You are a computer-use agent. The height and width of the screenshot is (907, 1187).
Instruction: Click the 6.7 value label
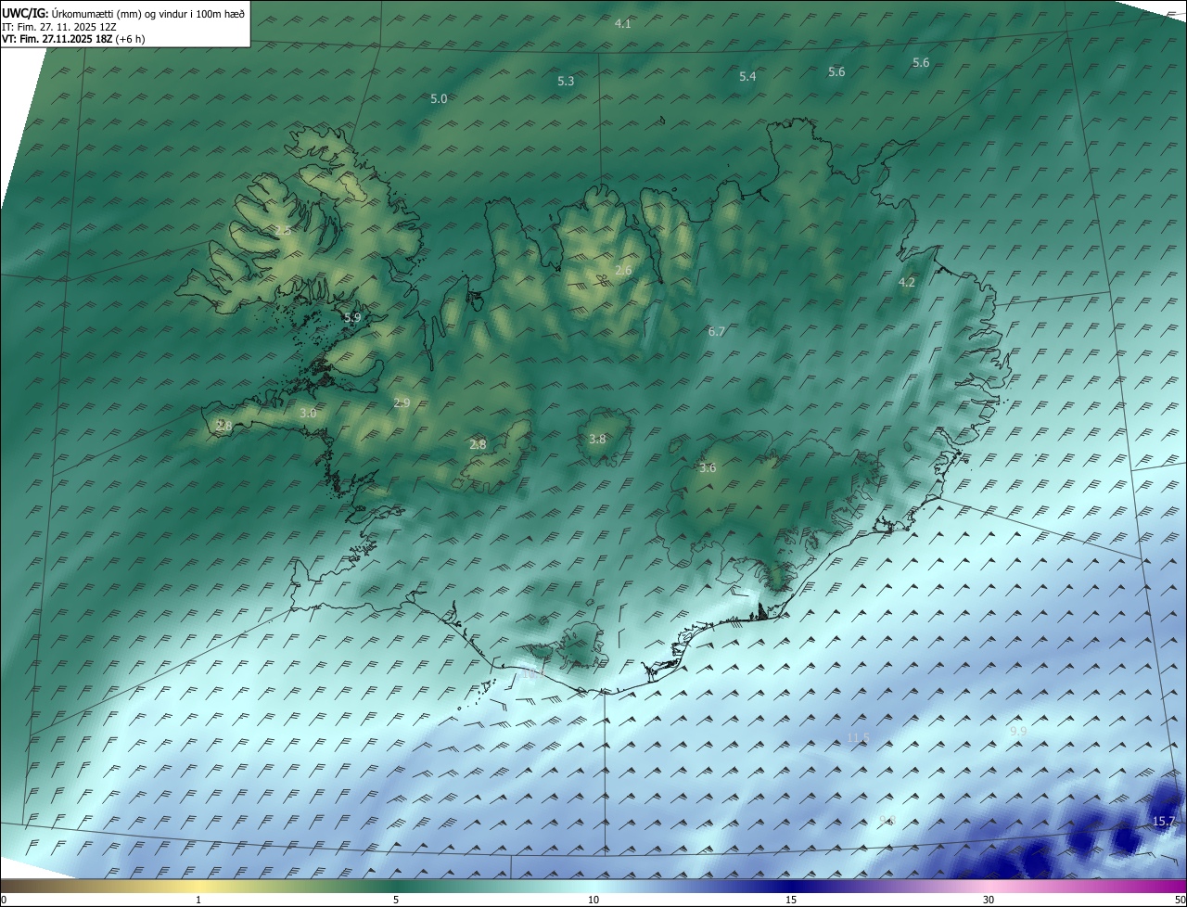tap(716, 332)
